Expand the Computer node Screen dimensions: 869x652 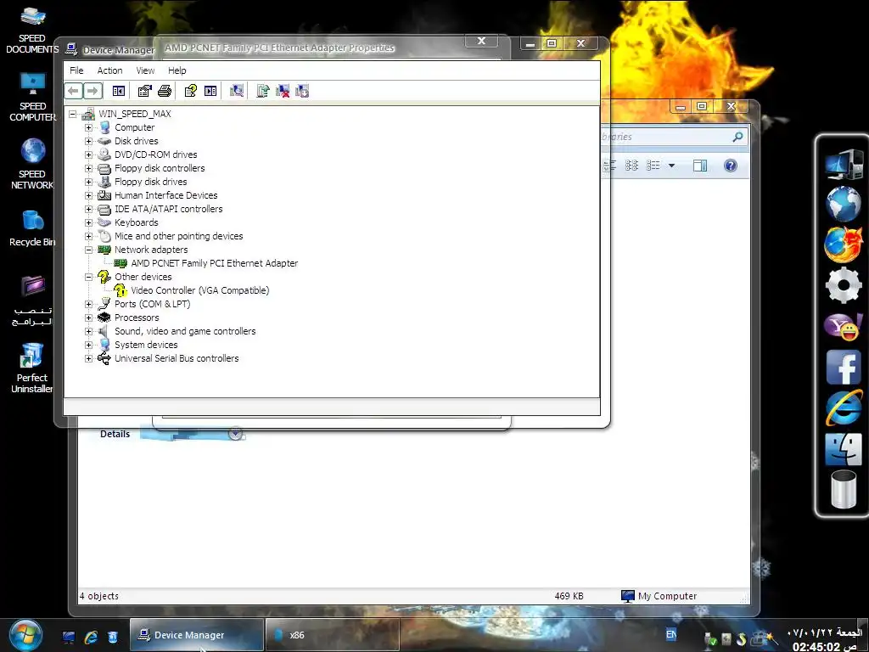pos(88,127)
